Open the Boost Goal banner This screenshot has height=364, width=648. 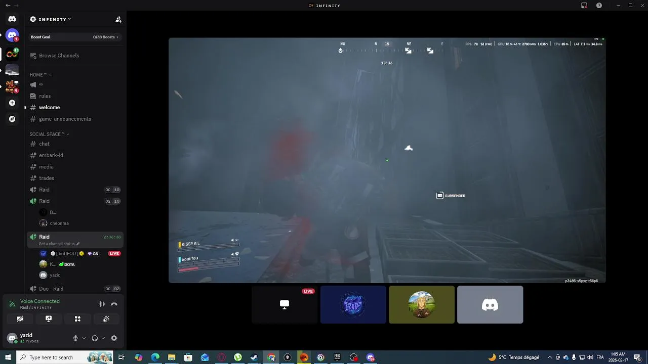pos(75,37)
